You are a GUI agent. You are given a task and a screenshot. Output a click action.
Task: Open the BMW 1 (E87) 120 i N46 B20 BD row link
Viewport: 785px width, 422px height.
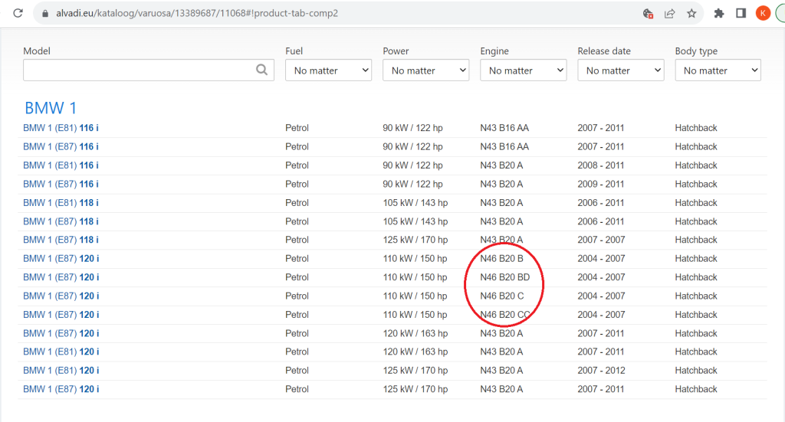[x=61, y=277]
